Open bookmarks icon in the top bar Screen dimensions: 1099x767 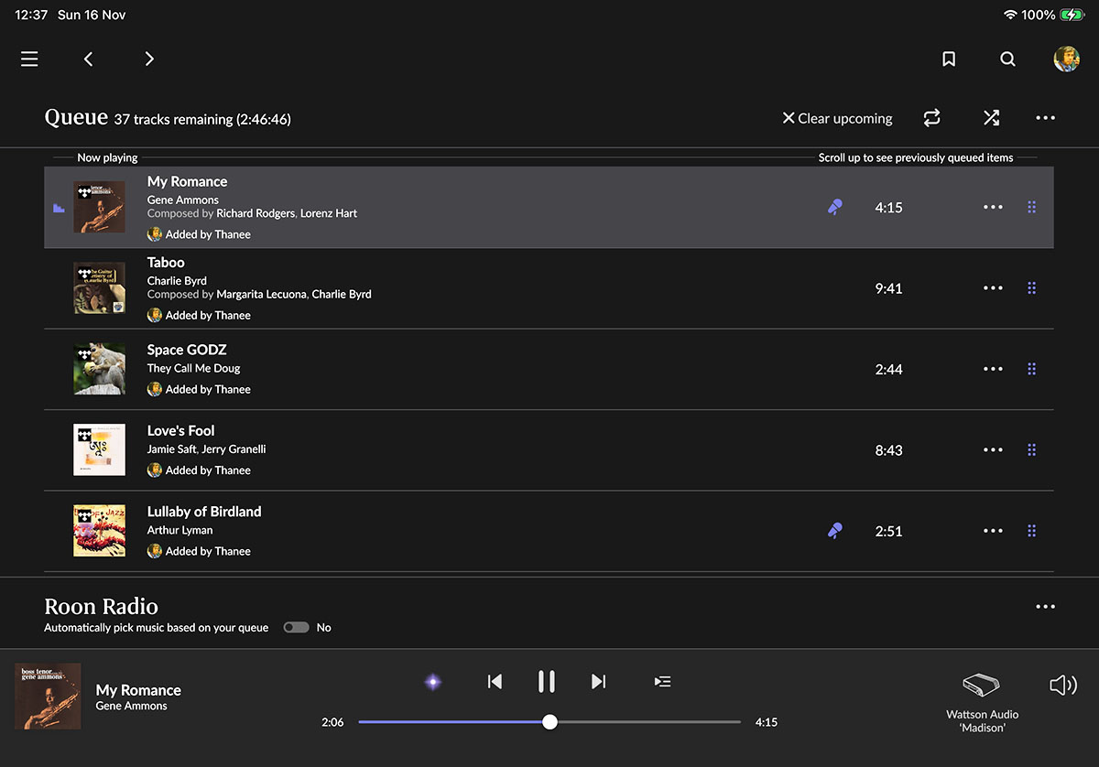pyautogui.click(x=949, y=59)
